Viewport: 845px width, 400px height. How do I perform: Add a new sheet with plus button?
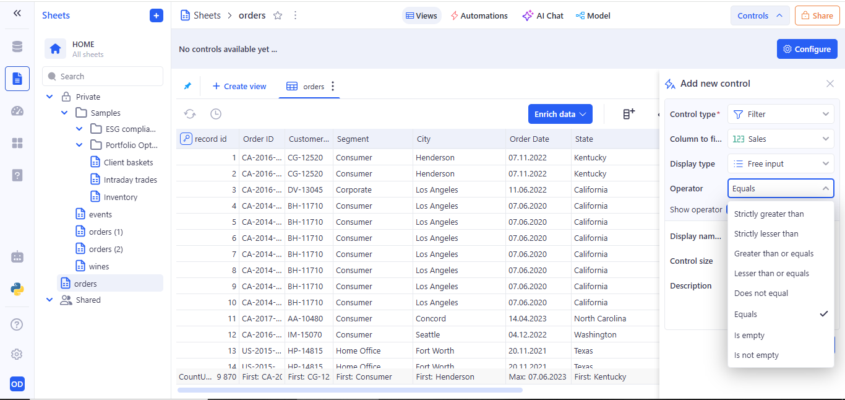click(x=157, y=15)
